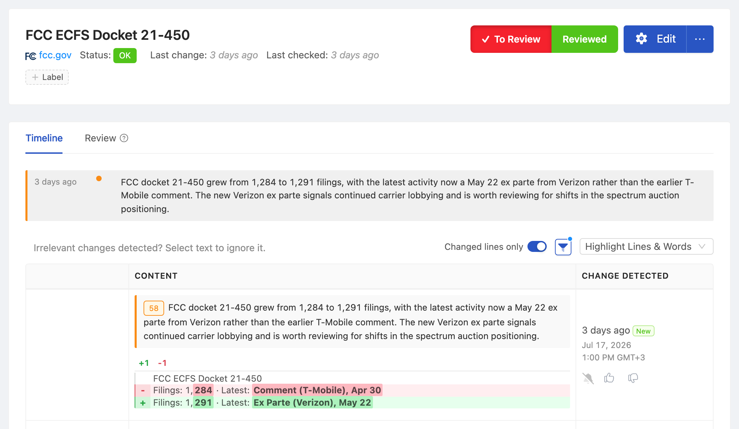Select the 3 days ago timeline summary

(369, 196)
